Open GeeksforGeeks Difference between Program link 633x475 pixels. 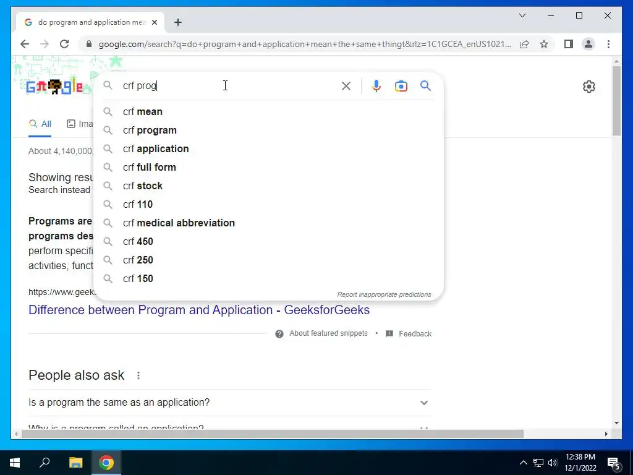pos(199,310)
